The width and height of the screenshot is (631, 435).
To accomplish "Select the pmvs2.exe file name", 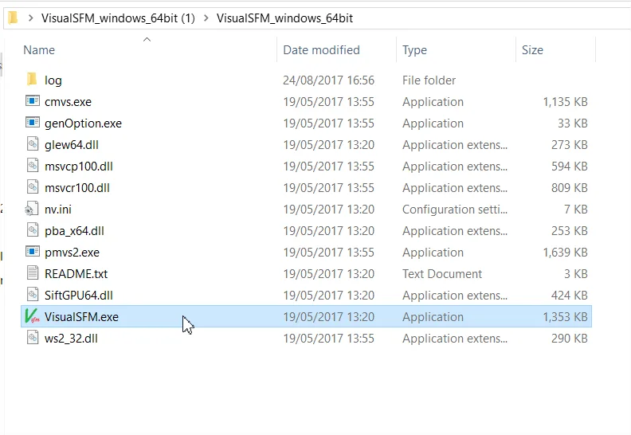I will 72,253.
